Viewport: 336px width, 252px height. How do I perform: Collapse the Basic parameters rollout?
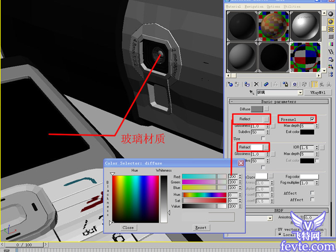pos(279,102)
